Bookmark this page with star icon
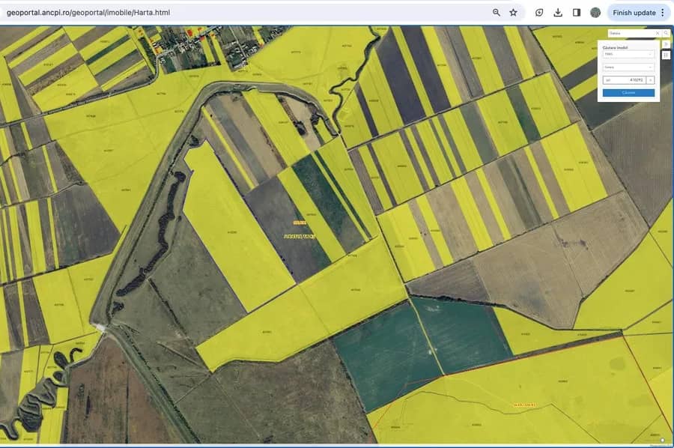674x448 pixels. click(x=514, y=13)
